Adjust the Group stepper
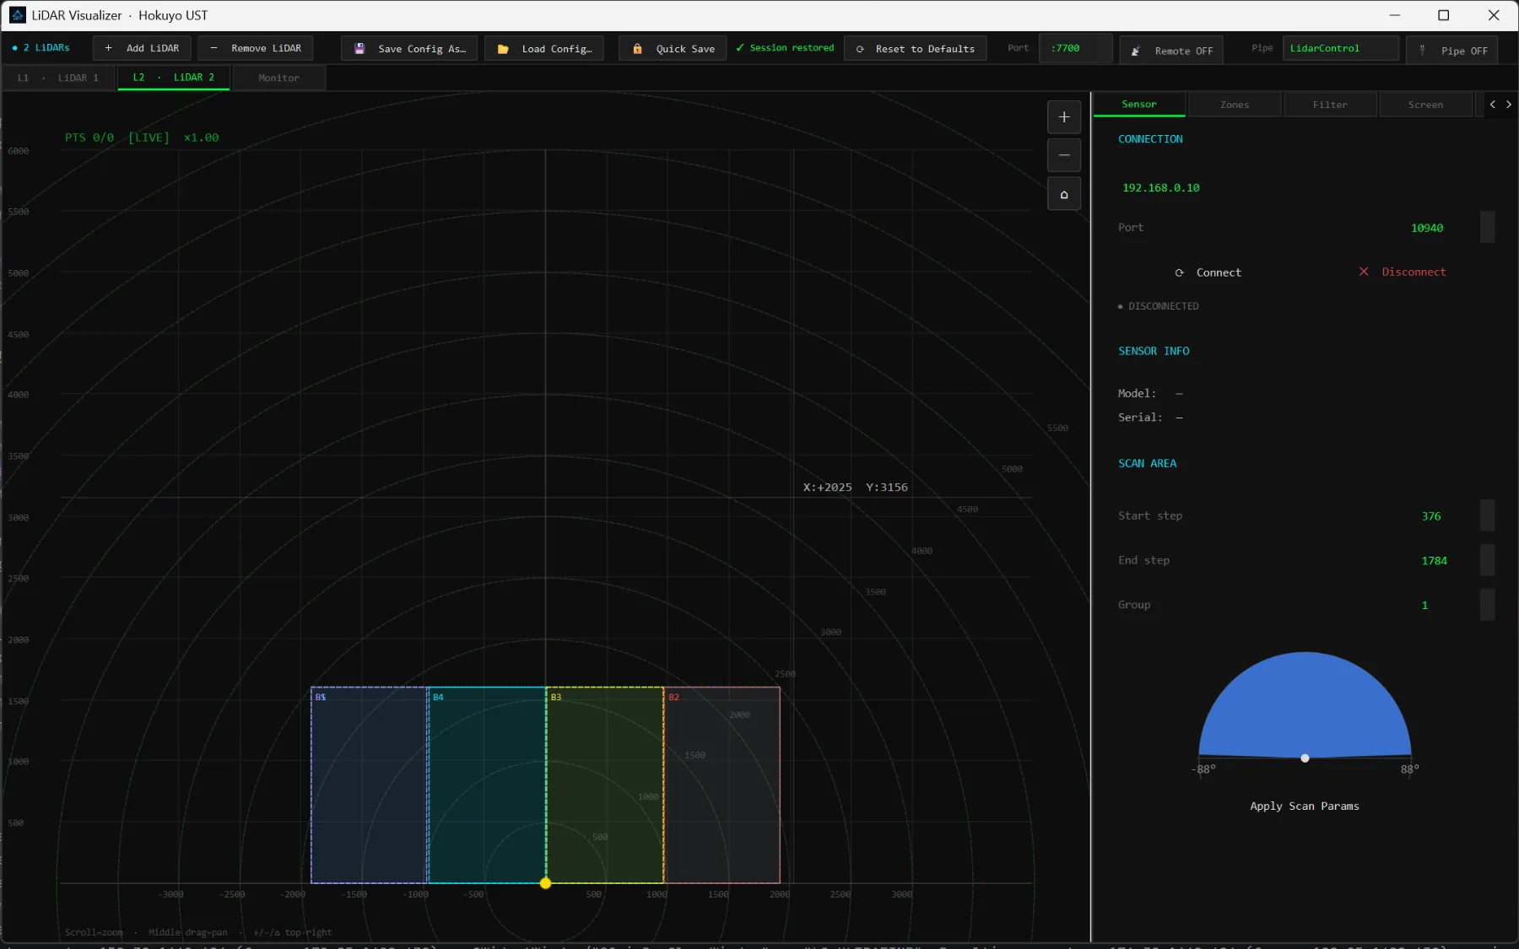Viewport: 1519px width, 949px height. tap(1487, 605)
